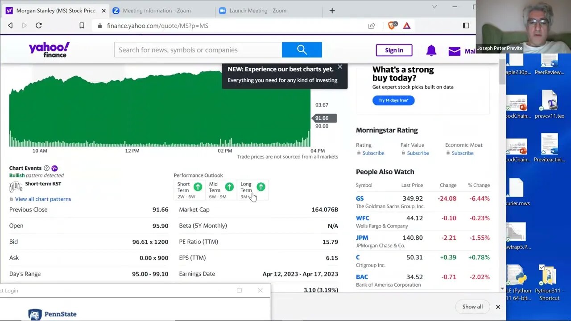This screenshot has width=571, height=321.
Task: Click the share icon in address bar
Action: [x=372, y=26]
